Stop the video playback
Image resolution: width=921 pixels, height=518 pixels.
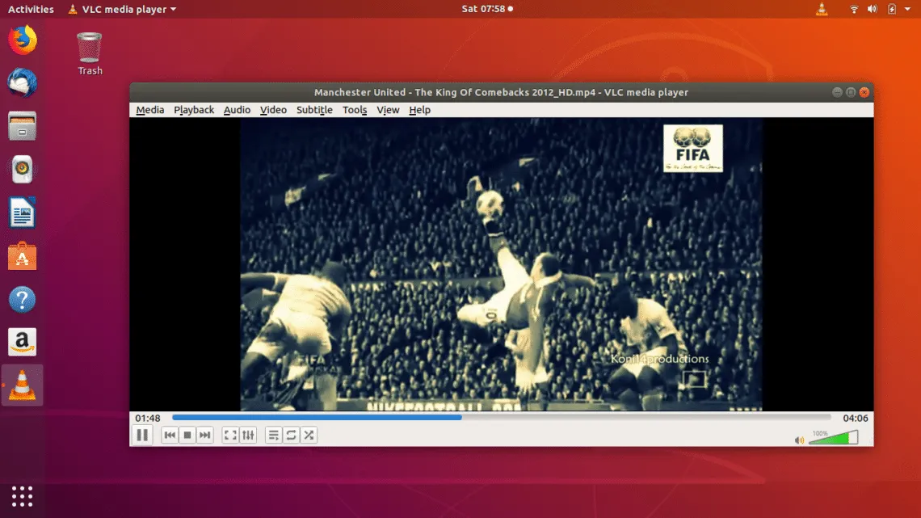pyautogui.click(x=187, y=436)
